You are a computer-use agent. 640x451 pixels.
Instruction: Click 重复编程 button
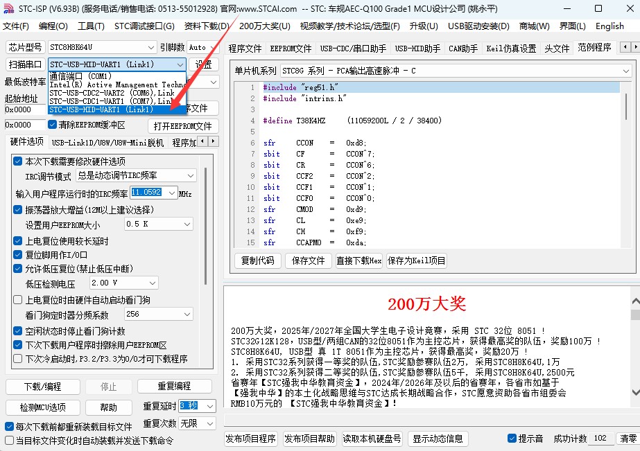(x=175, y=386)
